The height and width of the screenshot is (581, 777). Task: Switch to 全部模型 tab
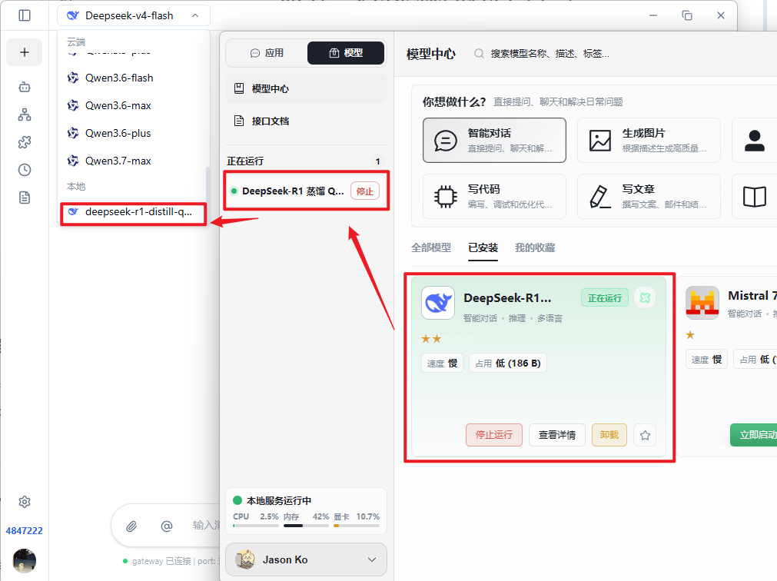[431, 247]
